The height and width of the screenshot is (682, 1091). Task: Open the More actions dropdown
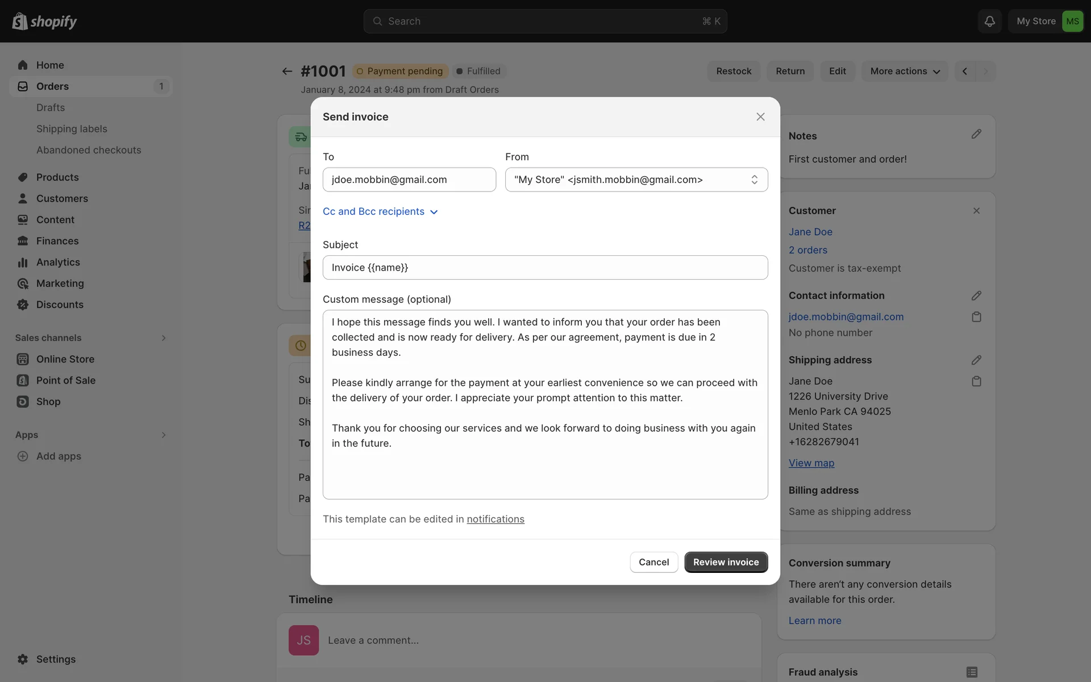(905, 71)
